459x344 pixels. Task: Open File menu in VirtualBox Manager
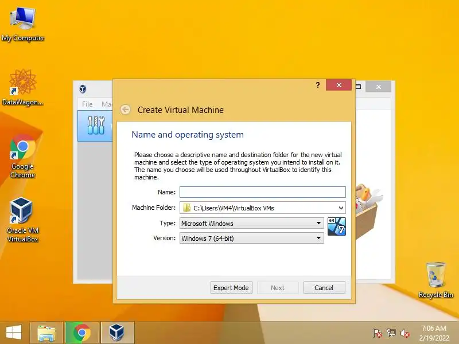pyautogui.click(x=87, y=104)
